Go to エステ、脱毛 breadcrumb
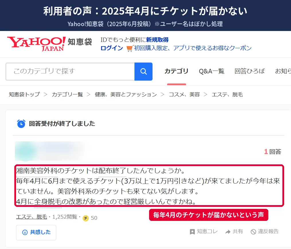This screenshot has height=249, width=291. pyautogui.click(x=227, y=94)
